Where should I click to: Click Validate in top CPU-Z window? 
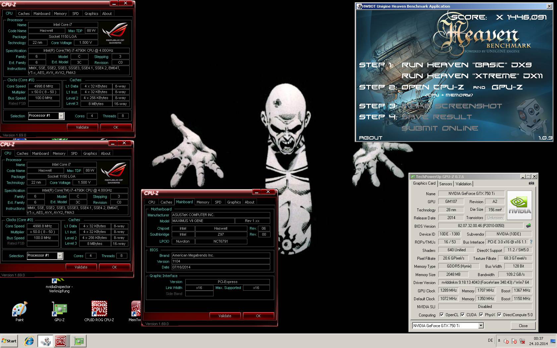point(82,127)
